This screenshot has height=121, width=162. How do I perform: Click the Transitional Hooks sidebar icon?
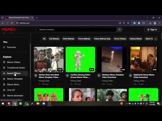point(4,68)
